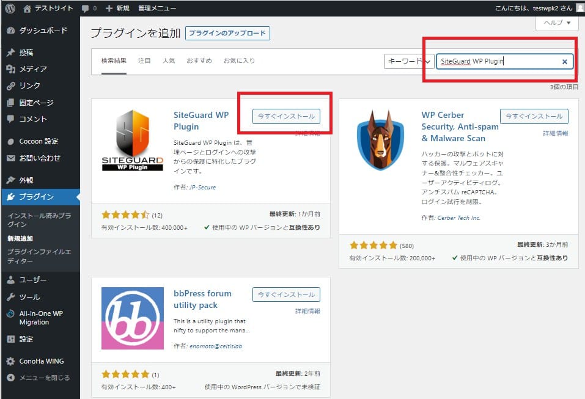The height and width of the screenshot is (399, 585).
Task: Open インストール済みプラグイン submenu item
Action: coord(40,220)
